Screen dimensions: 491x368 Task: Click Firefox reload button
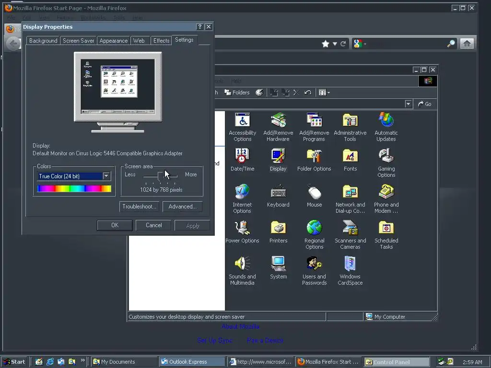[343, 44]
